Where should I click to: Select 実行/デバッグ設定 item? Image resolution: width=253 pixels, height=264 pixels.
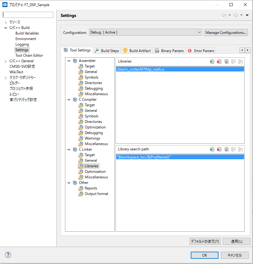23,100
